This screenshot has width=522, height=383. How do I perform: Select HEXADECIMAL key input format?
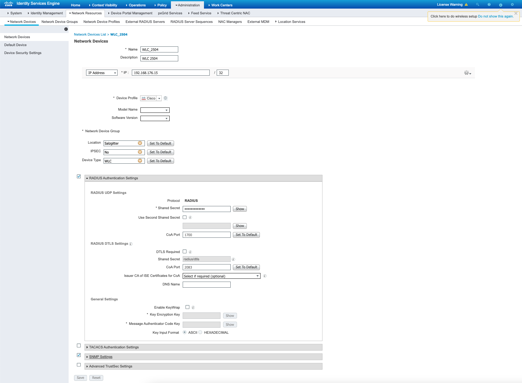click(x=200, y=332)
